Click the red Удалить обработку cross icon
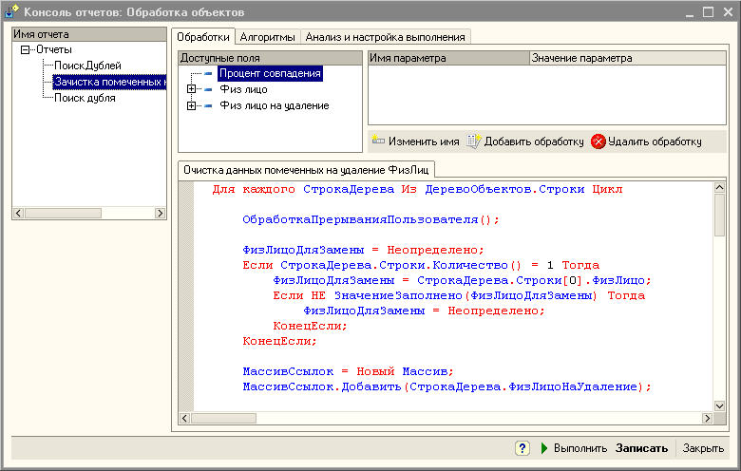 (598, 141)
